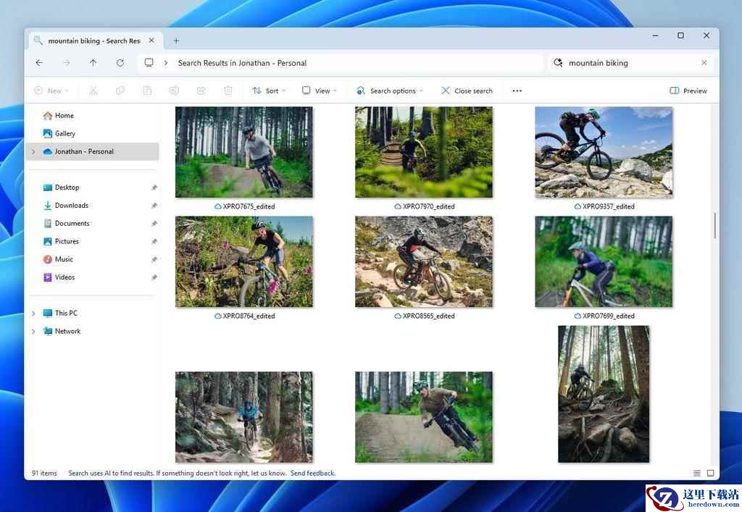This screenshot has width=742, height=512.
Task: Click the Cut scissors icon
Action: pos(93,91)
